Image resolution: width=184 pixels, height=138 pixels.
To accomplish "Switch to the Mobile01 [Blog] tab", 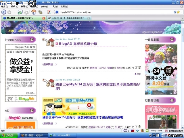I will [68, 18].
